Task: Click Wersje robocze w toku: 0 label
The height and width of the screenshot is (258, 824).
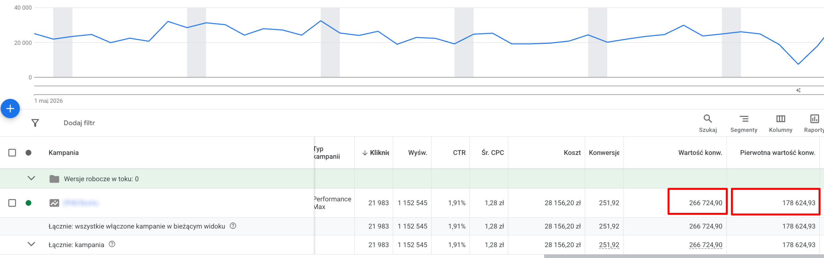Action: (x=101, y=179)
